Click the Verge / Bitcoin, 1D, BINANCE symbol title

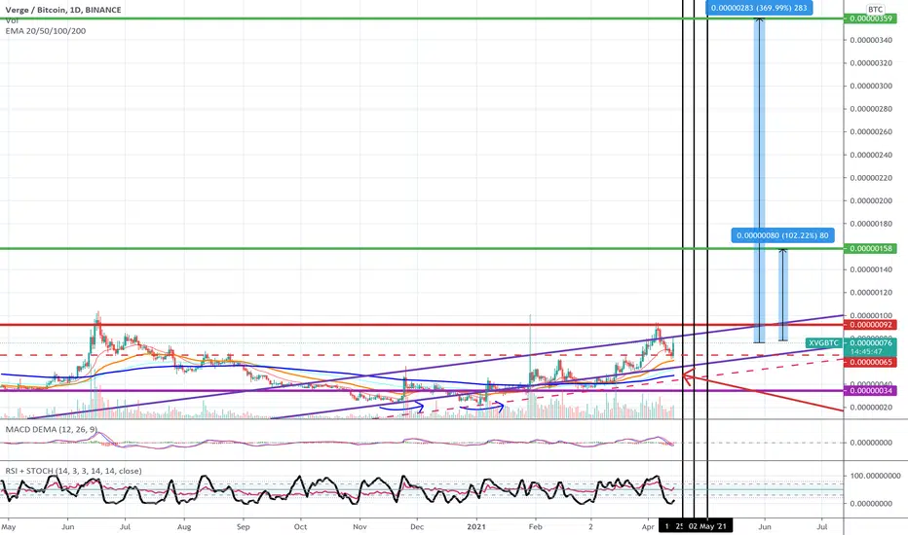coord(63,10)
